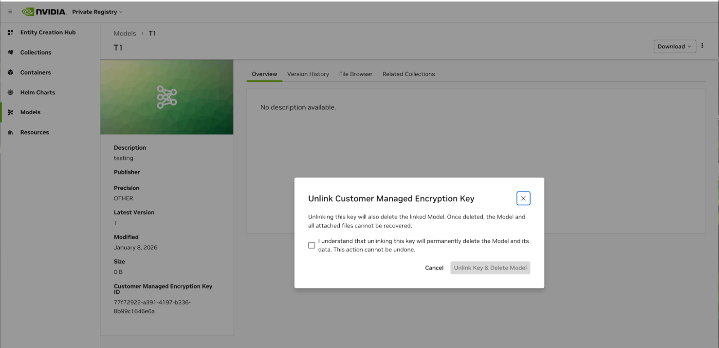Switch to the Related Collections tab
719x348 pixels.
409,74
